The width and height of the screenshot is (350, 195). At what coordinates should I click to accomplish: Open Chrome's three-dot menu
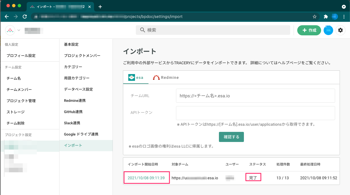tap(344, 17)
